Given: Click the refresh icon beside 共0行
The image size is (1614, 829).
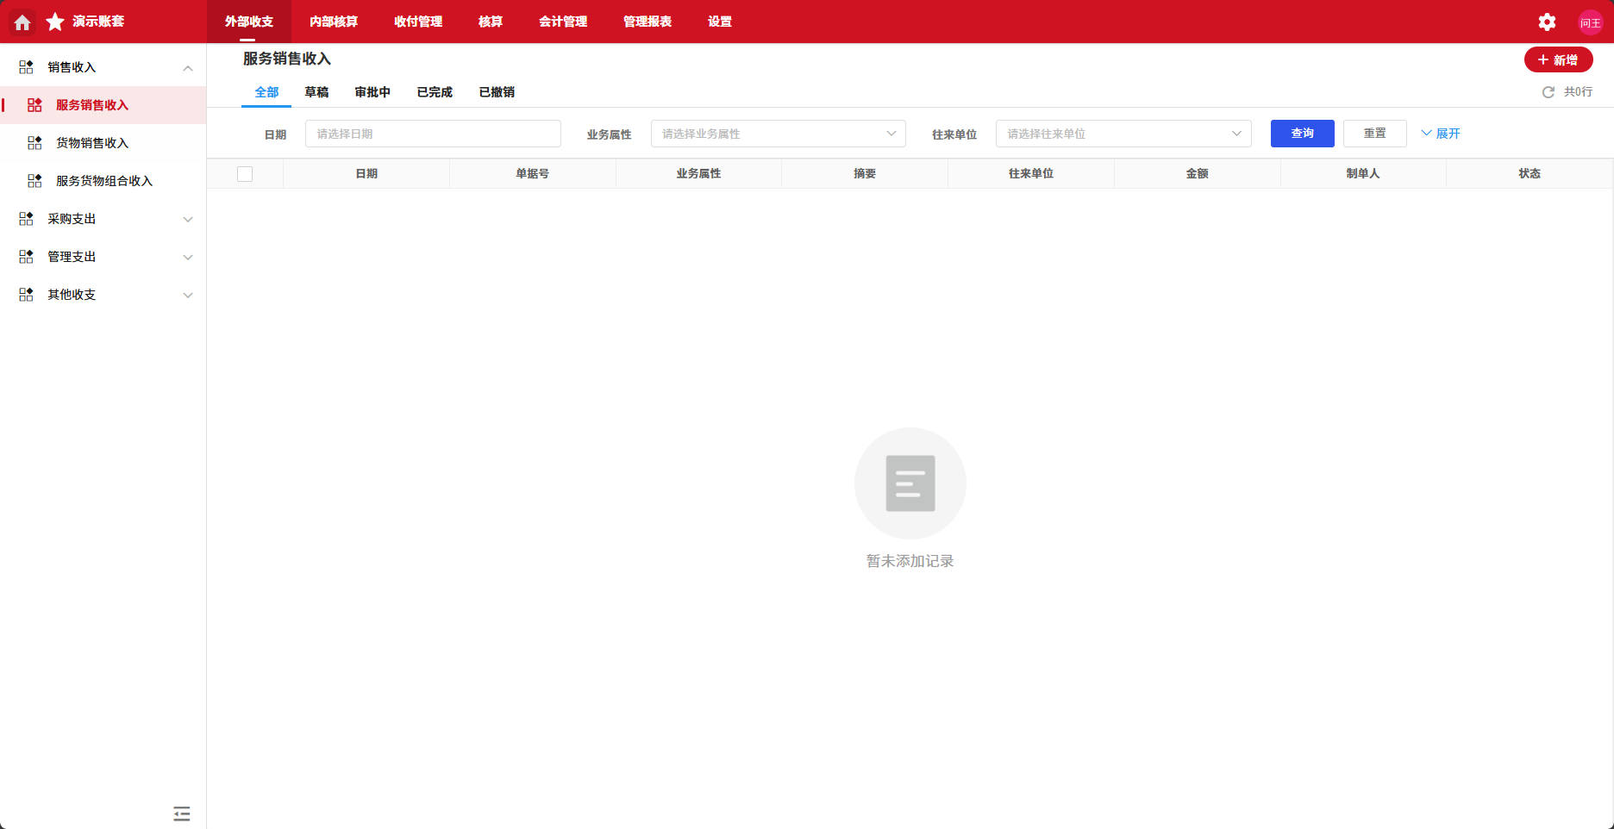Looking at the screenshot, I should pos(1548,92).
